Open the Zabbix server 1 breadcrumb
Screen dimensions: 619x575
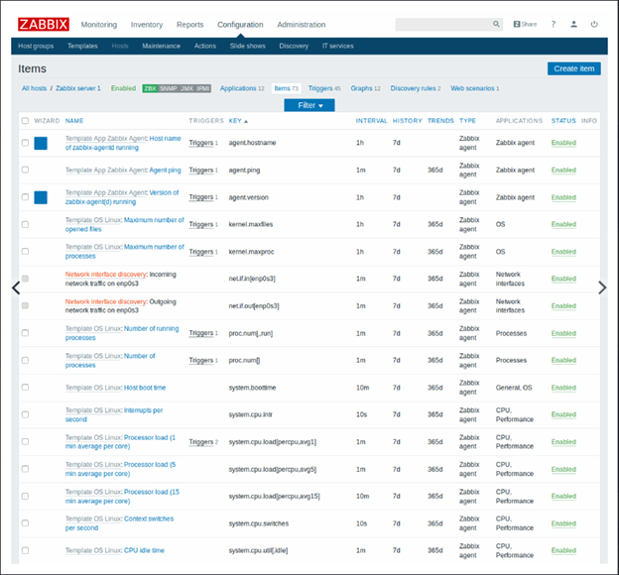78,88
